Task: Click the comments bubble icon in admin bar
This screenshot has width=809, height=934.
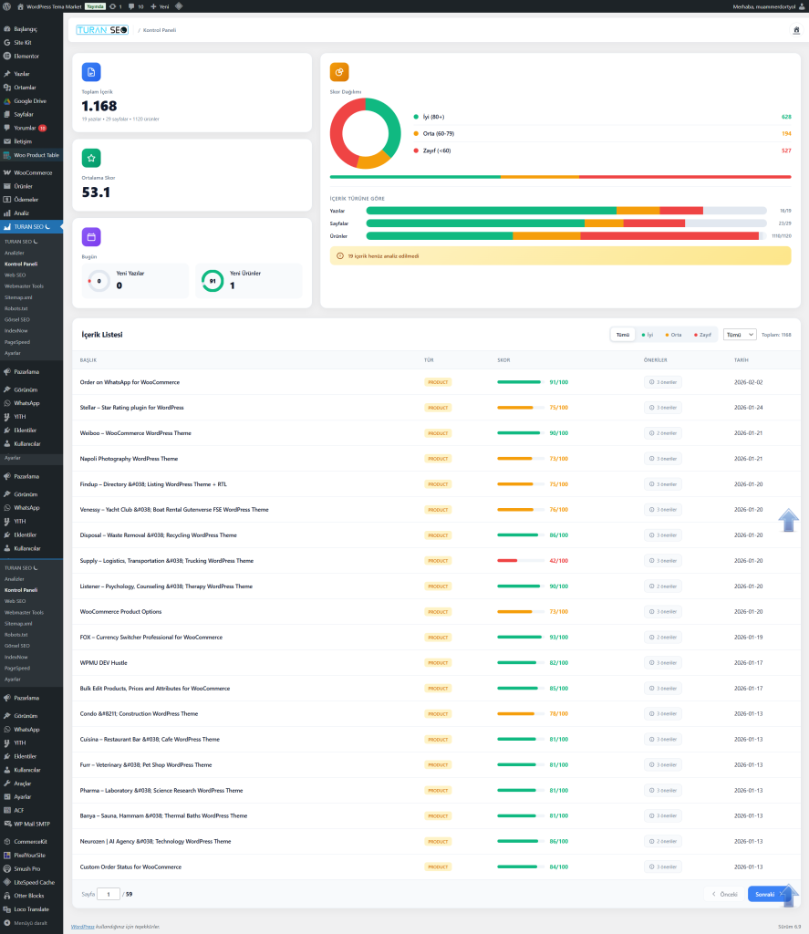Action: click(x=130, y=6)
